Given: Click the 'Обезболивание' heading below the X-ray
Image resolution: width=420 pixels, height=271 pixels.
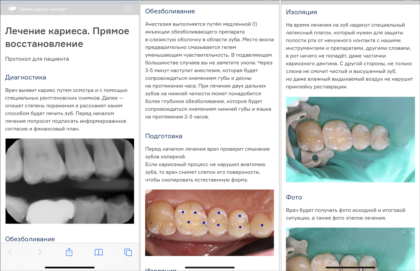Looking at the screenshot, I should [x=30, y=239].
